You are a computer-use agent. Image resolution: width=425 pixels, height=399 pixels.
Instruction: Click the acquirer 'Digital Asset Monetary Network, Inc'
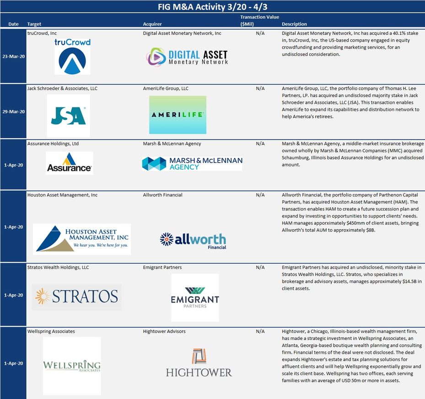tap(182, 33)
